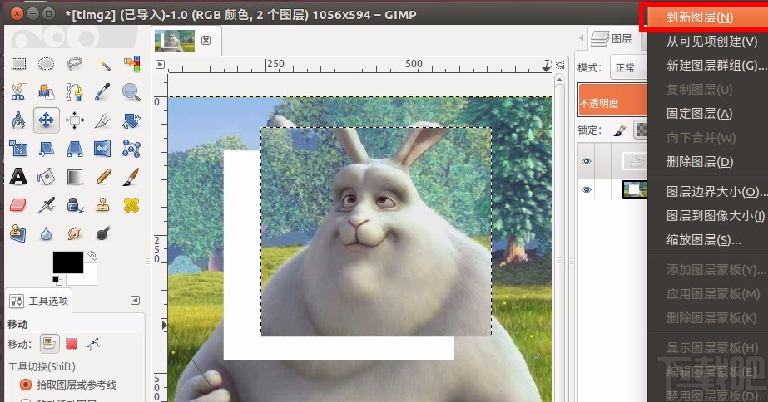This screenshot has width=768, height=402.
Task: Adjust the orange 不透明度 opacity slider
Action: [x=612, y=103]
